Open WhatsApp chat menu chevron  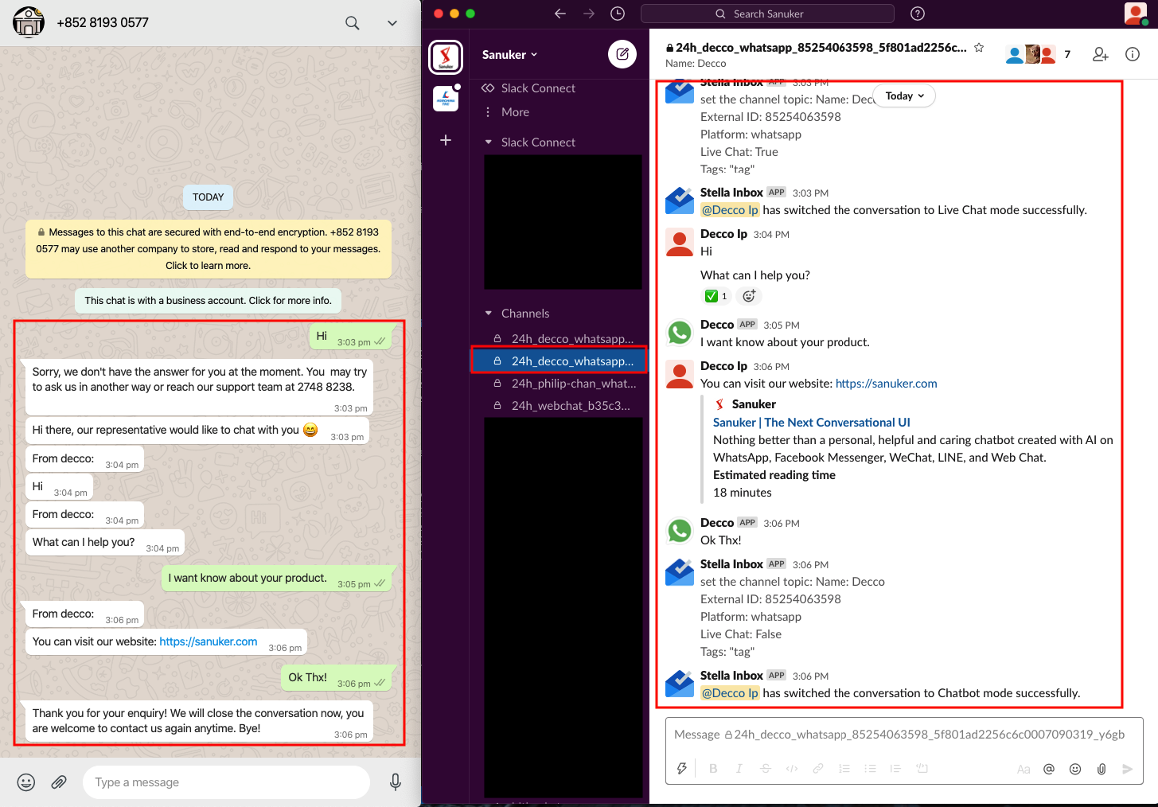point(392,23)
